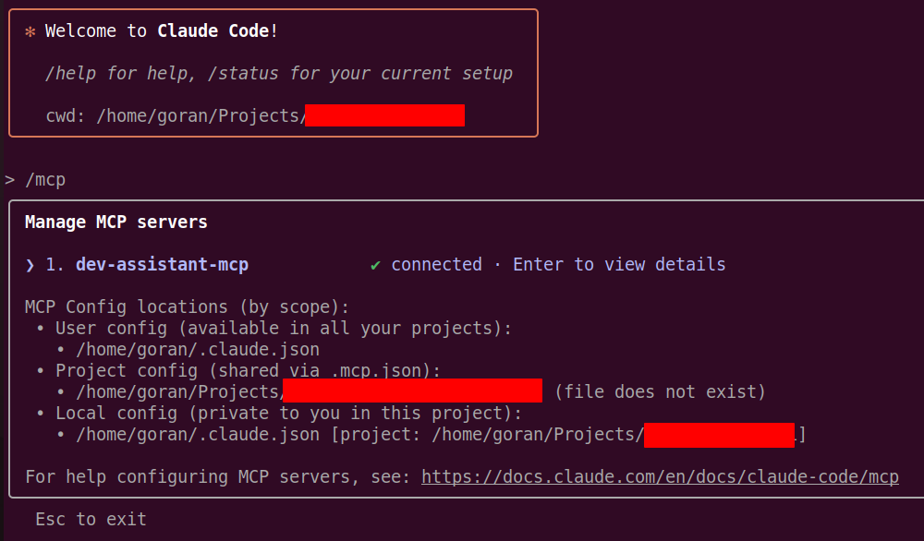Click the "Project config" scope bullet item
Screen dimensions: 924x541
pos(248,371)
